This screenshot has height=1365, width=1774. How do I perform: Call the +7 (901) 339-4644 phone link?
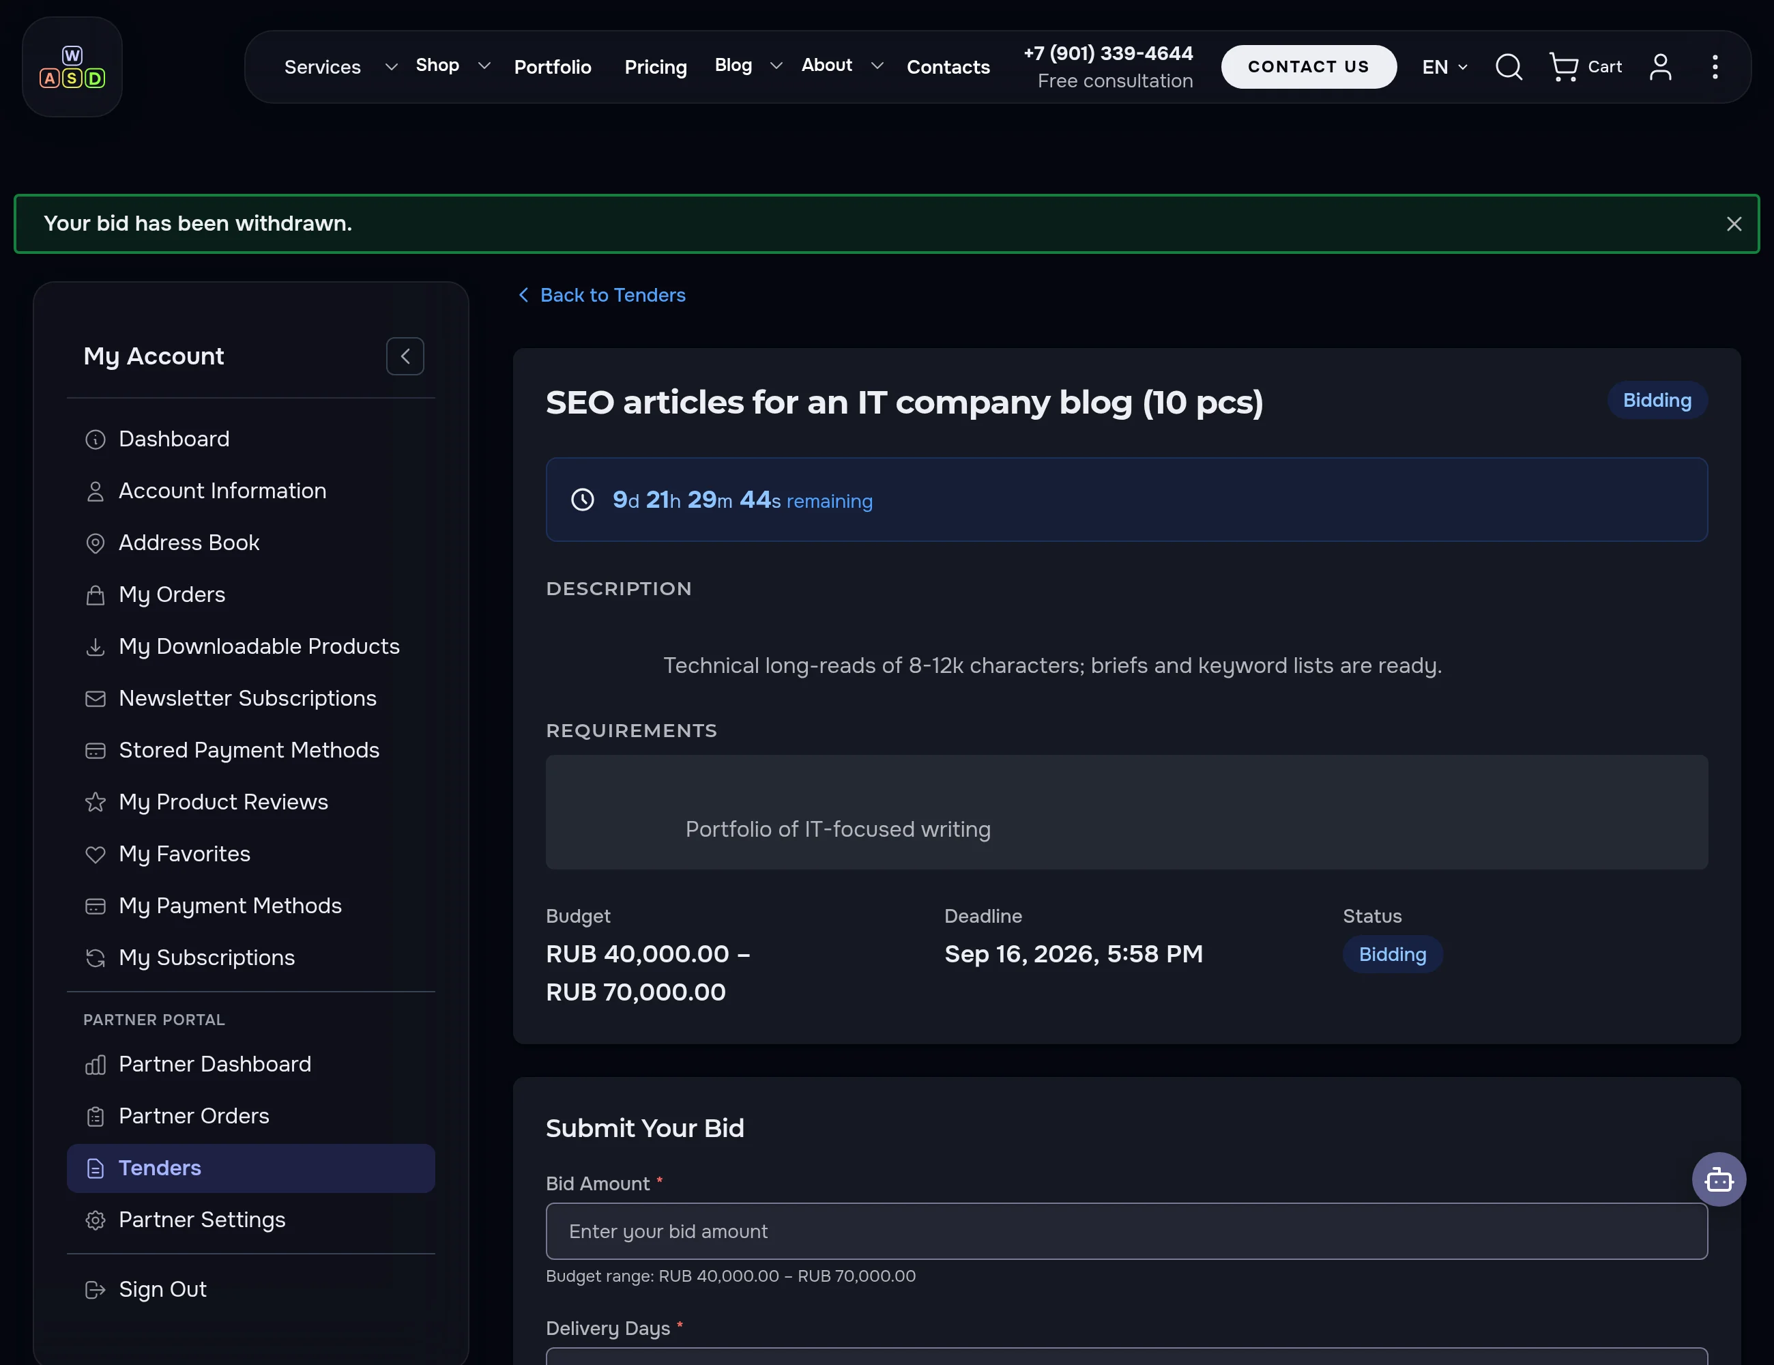click(x=1108, y=54)
